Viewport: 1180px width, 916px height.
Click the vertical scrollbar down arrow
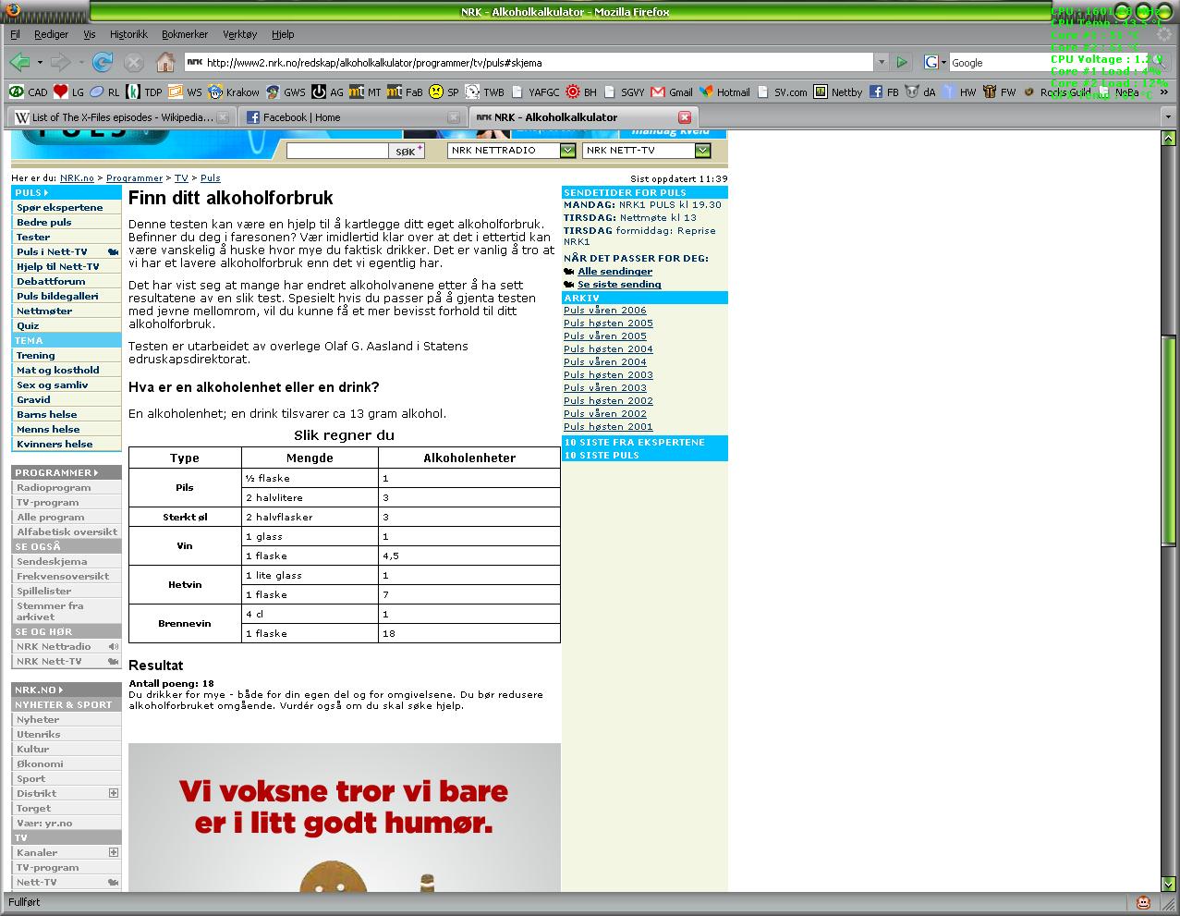(x=1169, y=883)
